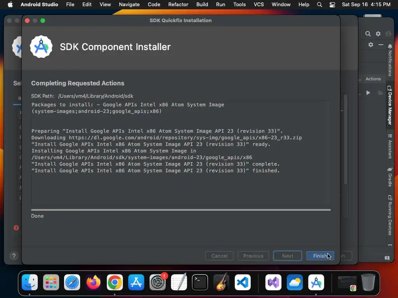
Task: Open the Android Studio application menu
Action: click(39, 4)
